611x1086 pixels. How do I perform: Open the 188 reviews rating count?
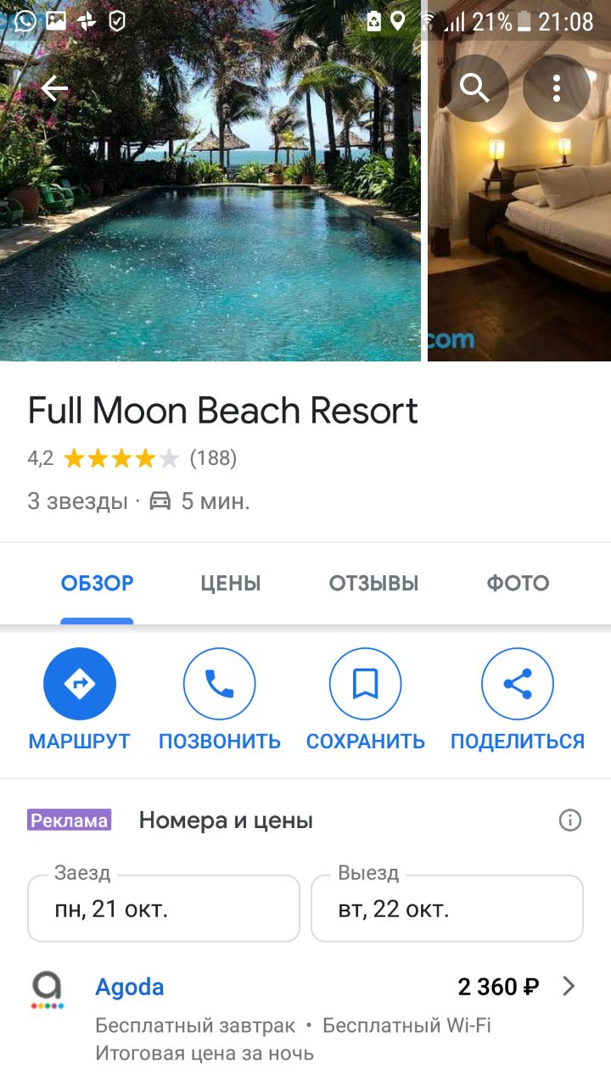pos(213,459)
